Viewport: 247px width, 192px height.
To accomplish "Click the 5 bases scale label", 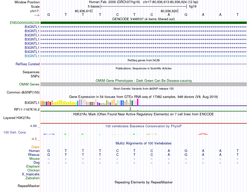I will tap(94, 6).
